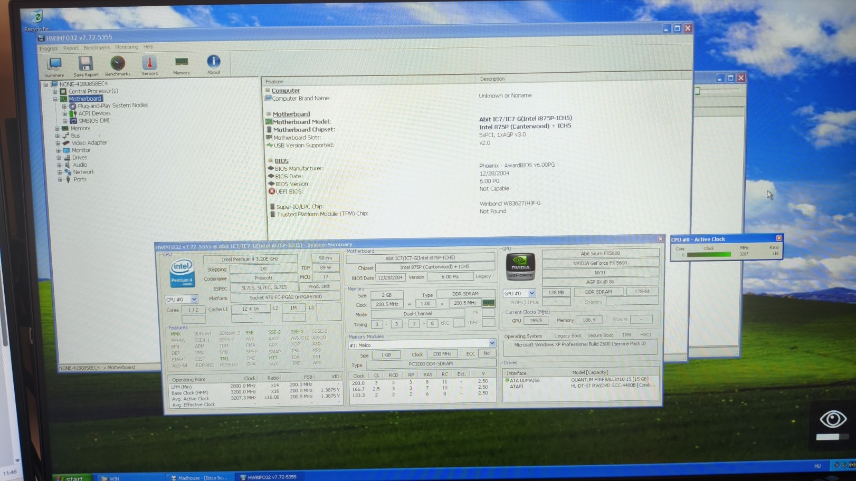Screen dimensions: 856x481
Task: Launch Benchmarks from the toolbar
Action: [x=118, y=66]
